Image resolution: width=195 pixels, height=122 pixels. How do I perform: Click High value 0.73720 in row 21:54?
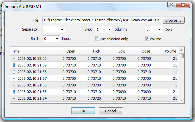click(x=94, y=98)
